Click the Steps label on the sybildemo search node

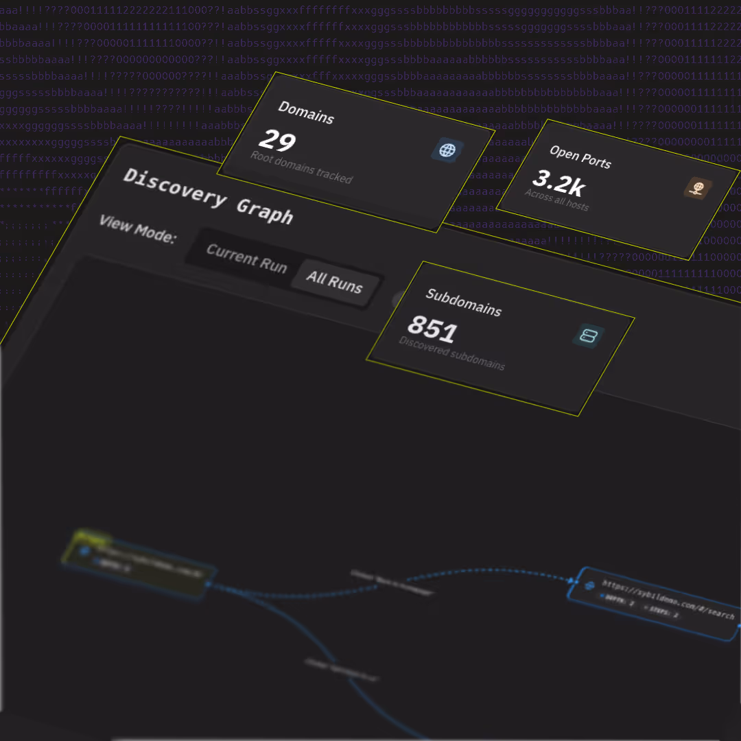[661, 611]
